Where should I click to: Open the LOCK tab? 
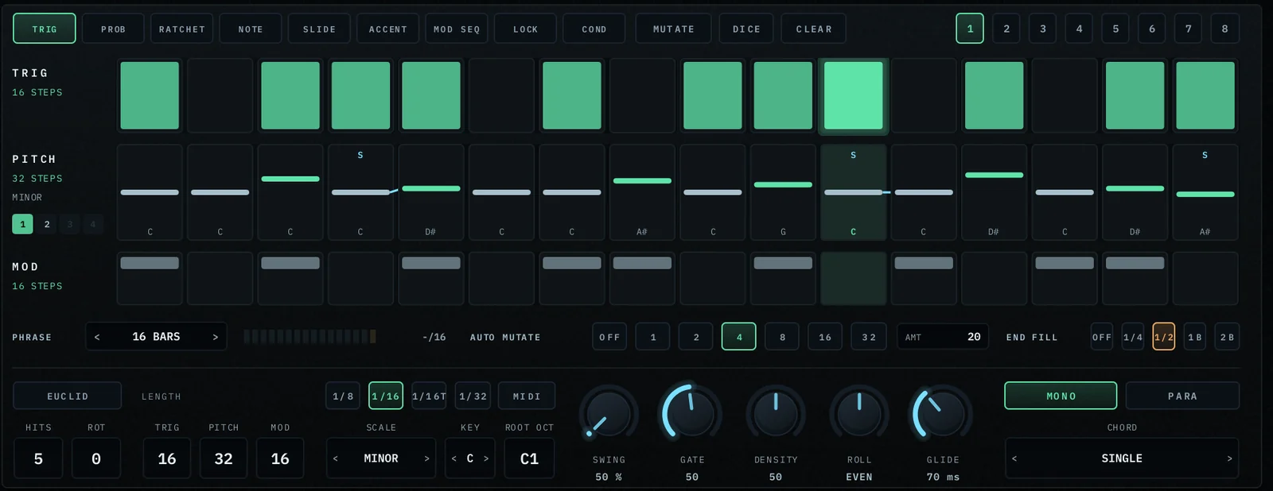525,29
